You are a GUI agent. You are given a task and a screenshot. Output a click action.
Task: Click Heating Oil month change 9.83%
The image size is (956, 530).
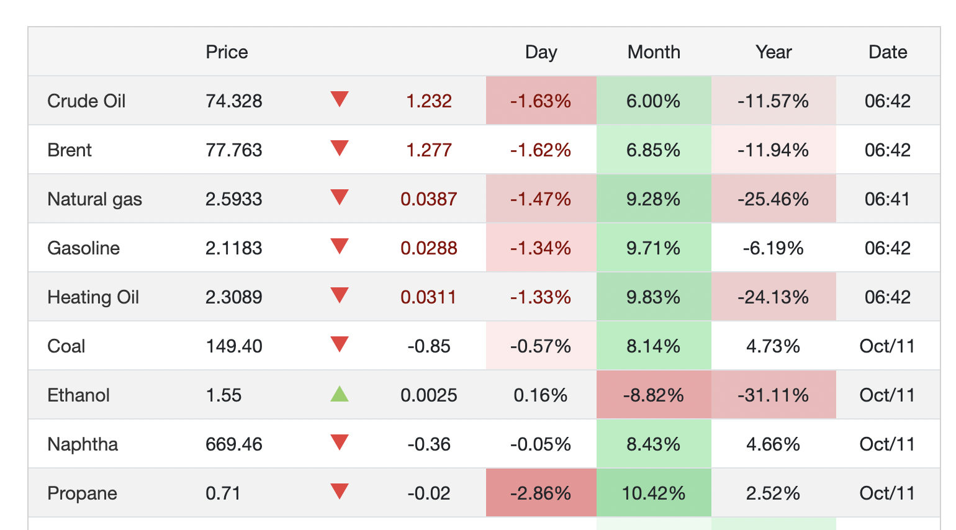point(654,297)
